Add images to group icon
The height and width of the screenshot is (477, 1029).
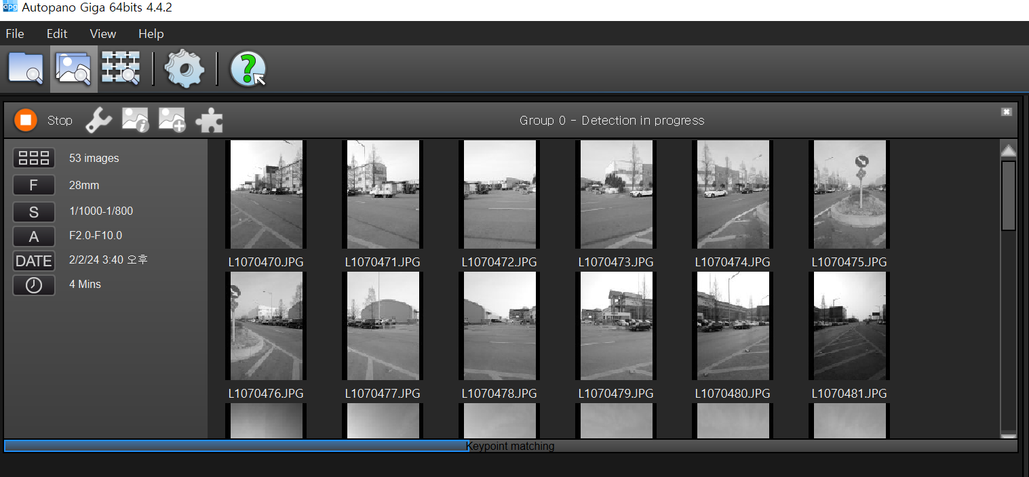(x=172, y=120)
